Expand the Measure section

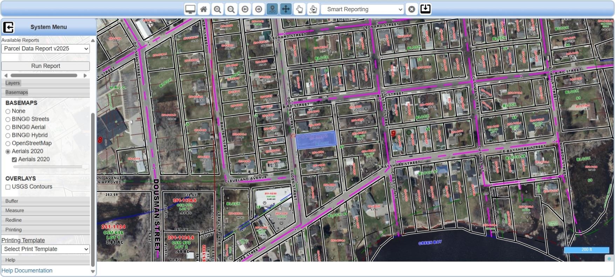[x=46, y=211]
